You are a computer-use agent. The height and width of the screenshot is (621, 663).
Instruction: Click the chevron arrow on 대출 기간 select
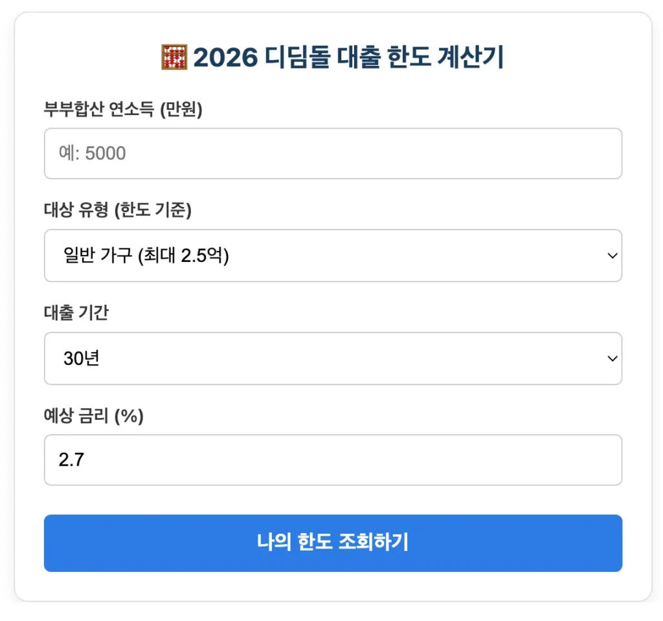[x=612, y=358]
